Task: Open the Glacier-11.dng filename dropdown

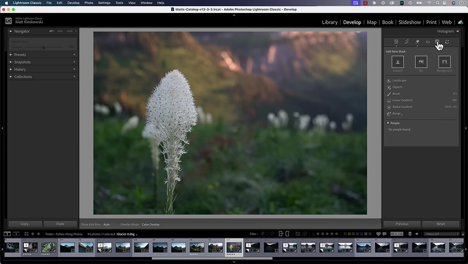Action: click(x=127, y=234)
